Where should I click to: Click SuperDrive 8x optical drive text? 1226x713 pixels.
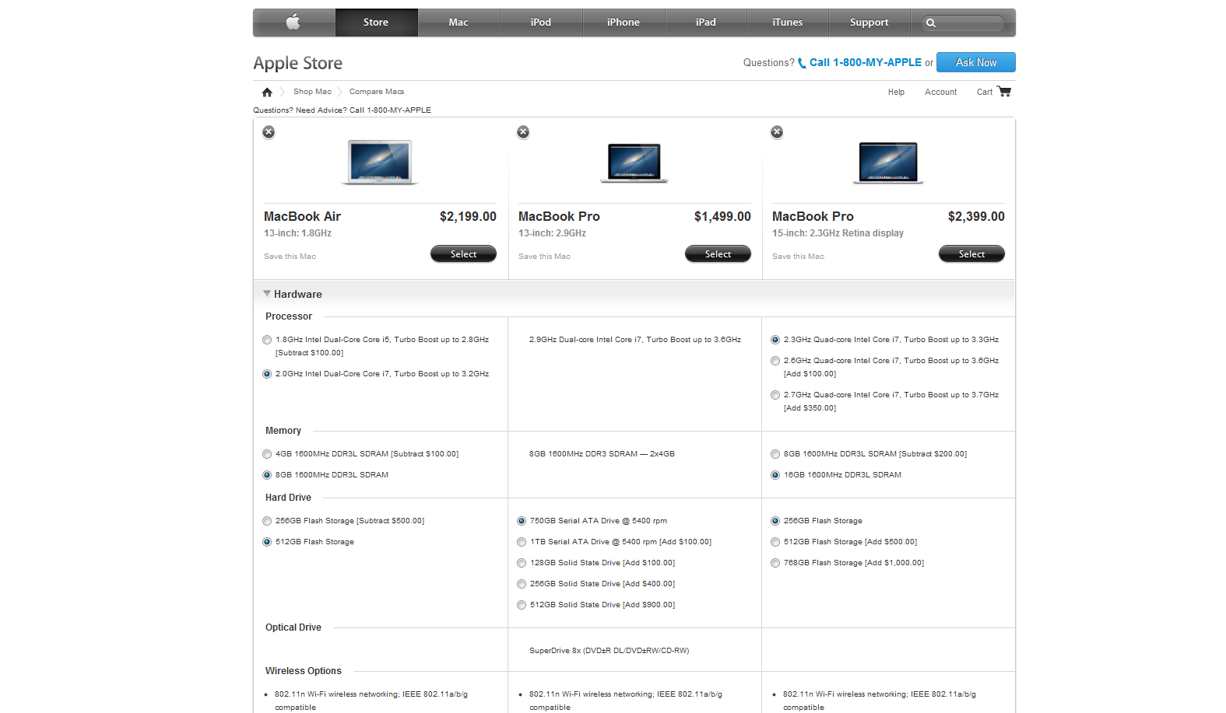(x=609, y=651)
